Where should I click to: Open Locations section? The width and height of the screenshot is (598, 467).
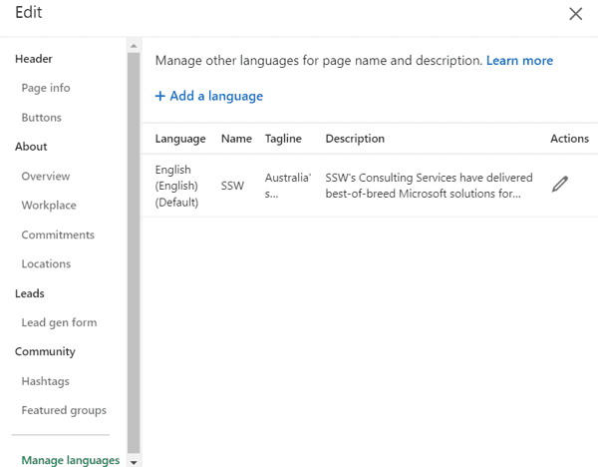coord(46,264)
